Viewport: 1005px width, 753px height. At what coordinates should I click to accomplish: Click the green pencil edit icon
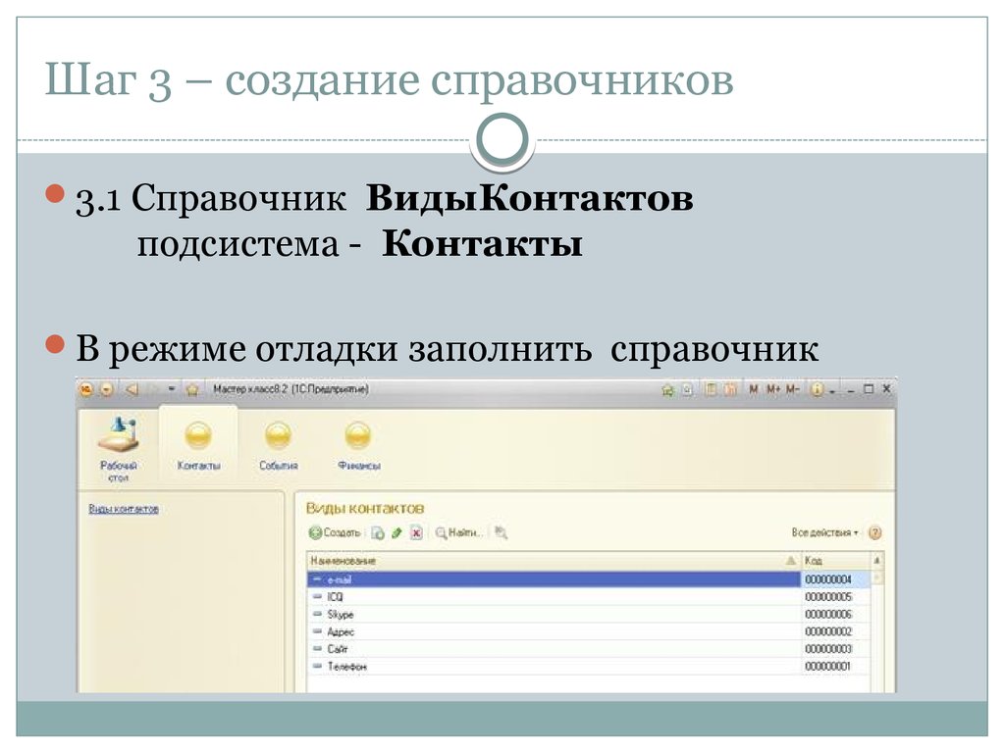[397, 532]
